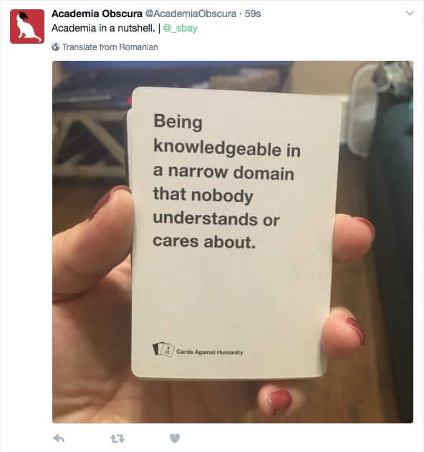424x452 pixels.
Task: Open the Cards Against Humanity photo
Action: tap(233, 242)
